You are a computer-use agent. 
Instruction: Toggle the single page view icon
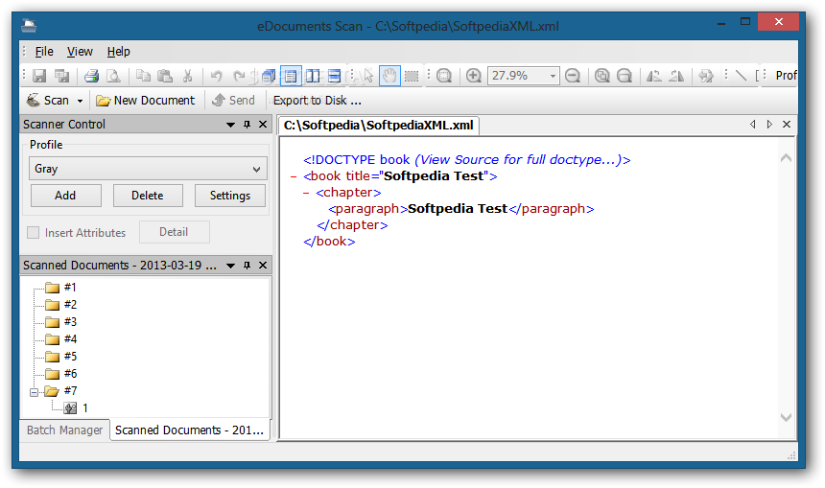[x=291, y=76]
